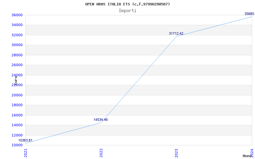The width and height of the screenshot is (255, 159).
Task: Click the 26000 y-axis value
Action: [x=17, y=65]
